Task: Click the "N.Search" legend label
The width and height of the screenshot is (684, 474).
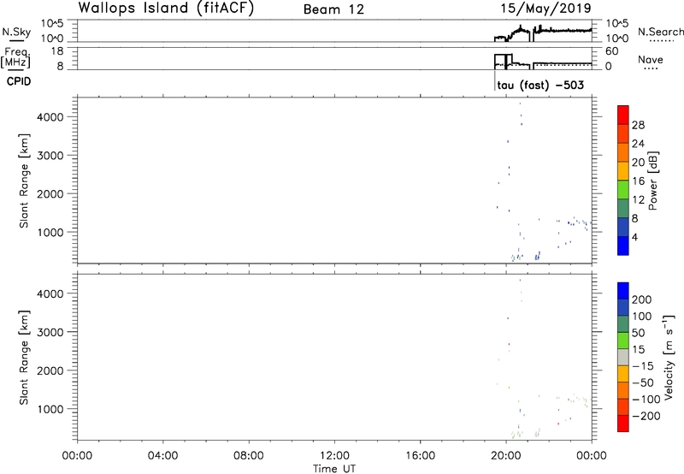Action: pyautogui.click(x=661, y=32)
